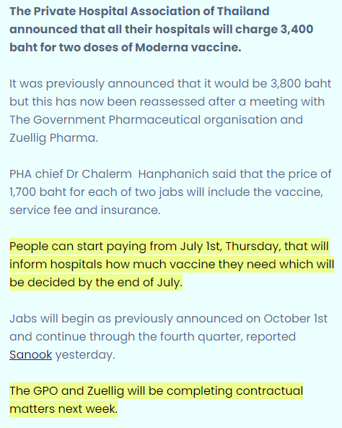The width and height of the screenshot is (342, 428).
Task: Click the paragraph about jabs beginning October 1st
Action: click(168, 337)
